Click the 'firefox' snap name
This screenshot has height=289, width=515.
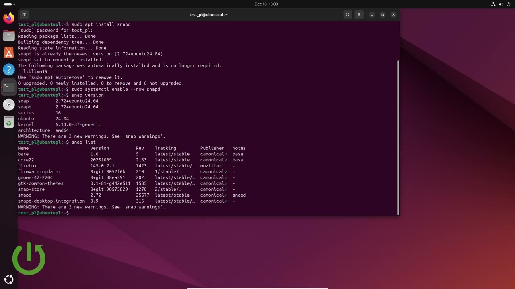(x=27, y=166)
